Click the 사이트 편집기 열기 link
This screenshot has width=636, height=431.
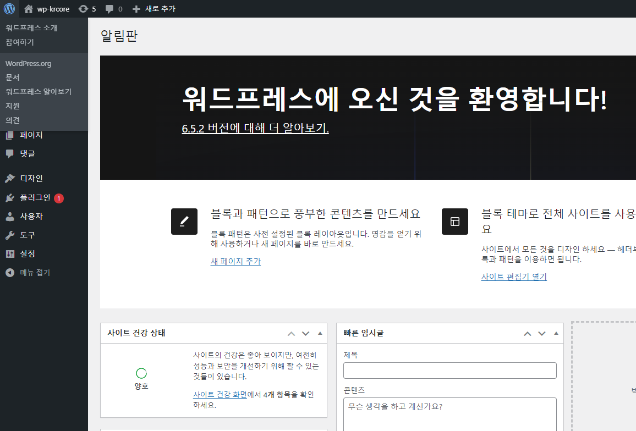click(x=514, y=277)
